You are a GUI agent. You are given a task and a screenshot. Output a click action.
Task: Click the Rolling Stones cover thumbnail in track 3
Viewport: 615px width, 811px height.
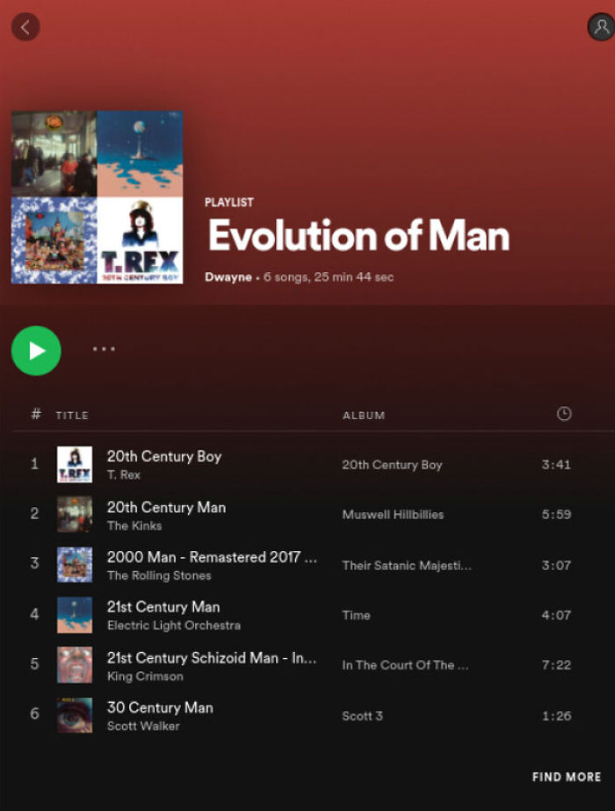tap(75, 564)
